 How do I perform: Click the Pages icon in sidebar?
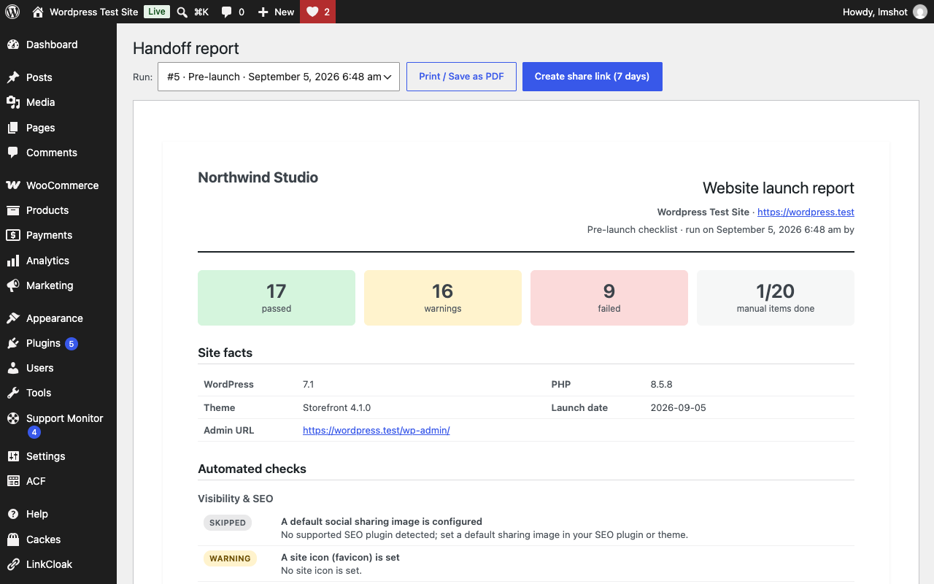(x=13, y=128)
